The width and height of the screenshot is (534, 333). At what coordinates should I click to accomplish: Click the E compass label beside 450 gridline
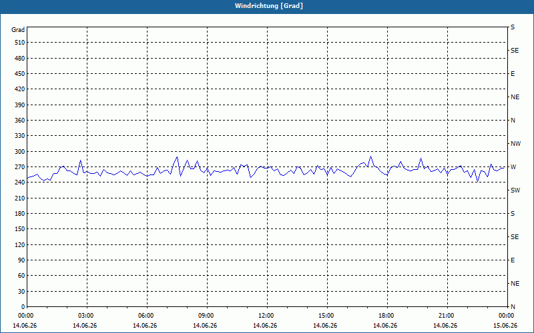point(513,74)
